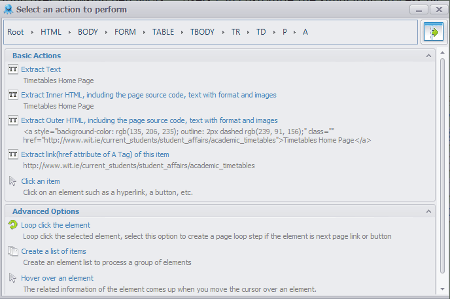Select Extract link(href attribute of A Tag)
This screenshot has height=299, width=450.
(95, 154)
